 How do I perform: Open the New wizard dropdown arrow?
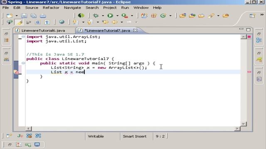pos(17,16)
